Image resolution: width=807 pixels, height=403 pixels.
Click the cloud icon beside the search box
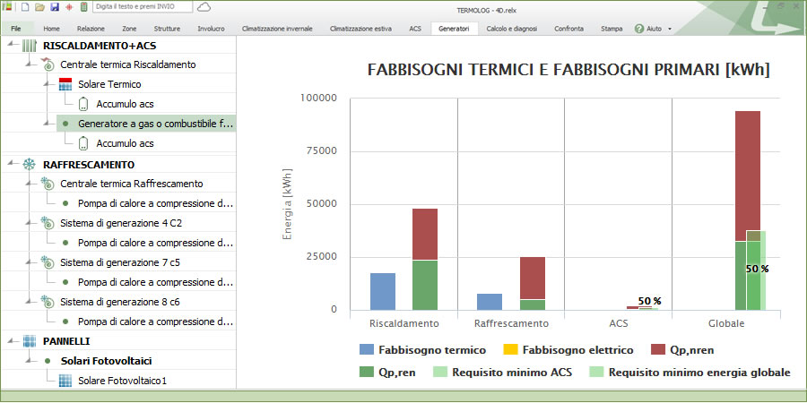pos(204,7)
